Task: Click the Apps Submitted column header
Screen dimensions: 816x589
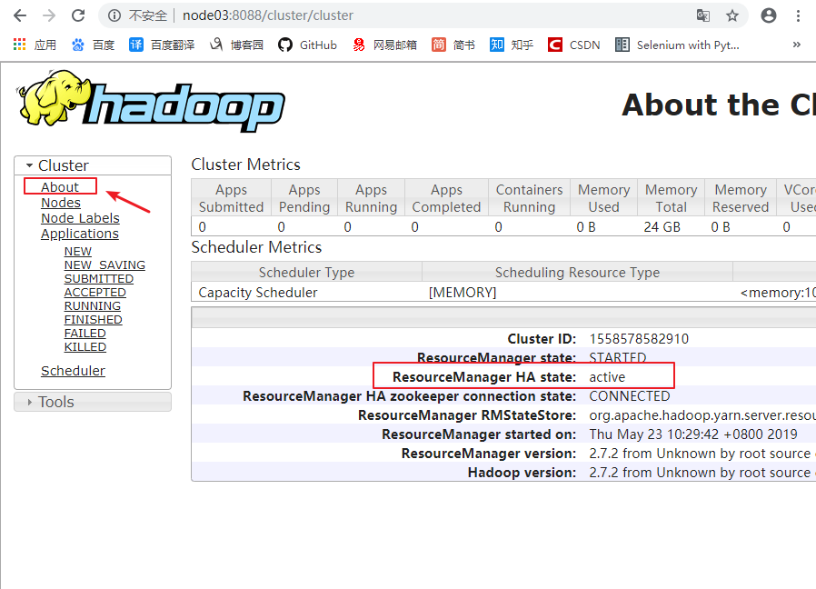Action: tap(231, 198)
